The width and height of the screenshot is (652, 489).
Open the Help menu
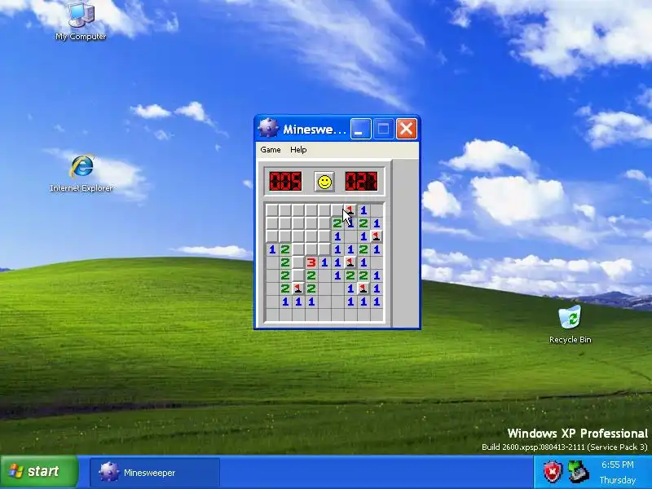pyautogui.click(x=298, y=150)
